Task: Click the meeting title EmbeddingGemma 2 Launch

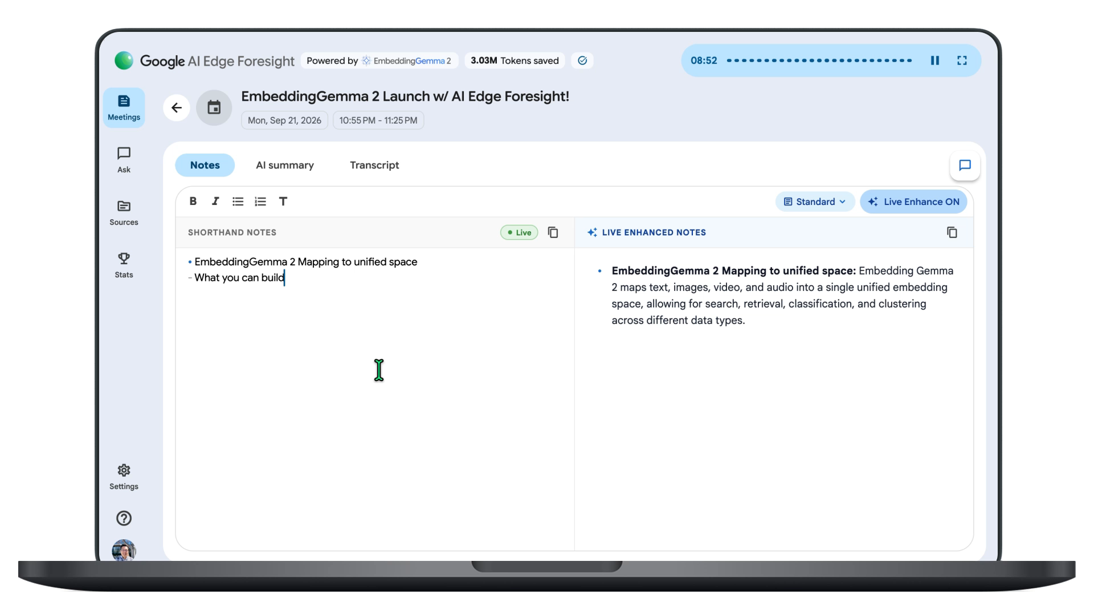Action: click(x=405, y=96)
